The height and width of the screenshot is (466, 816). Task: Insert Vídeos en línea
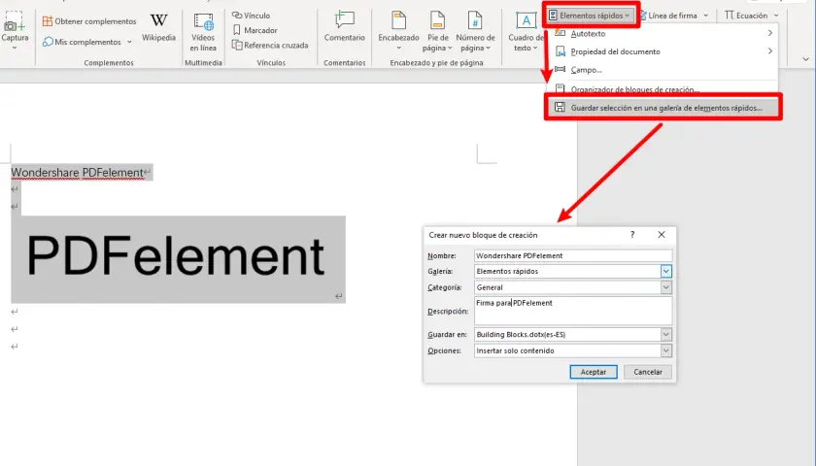203,32
